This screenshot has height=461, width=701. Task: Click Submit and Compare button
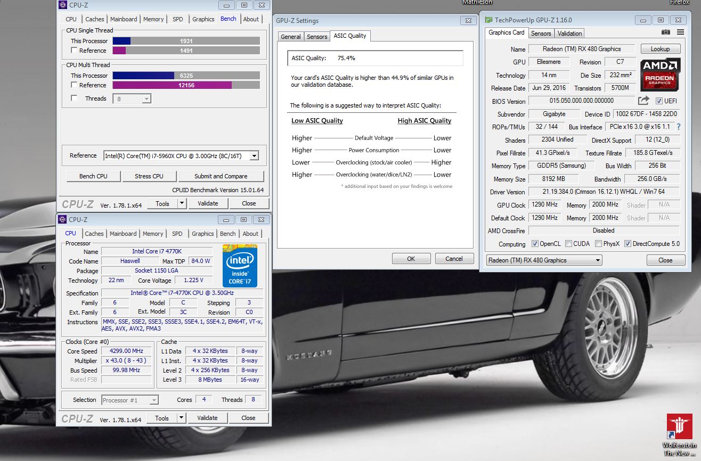click(221, 176)
